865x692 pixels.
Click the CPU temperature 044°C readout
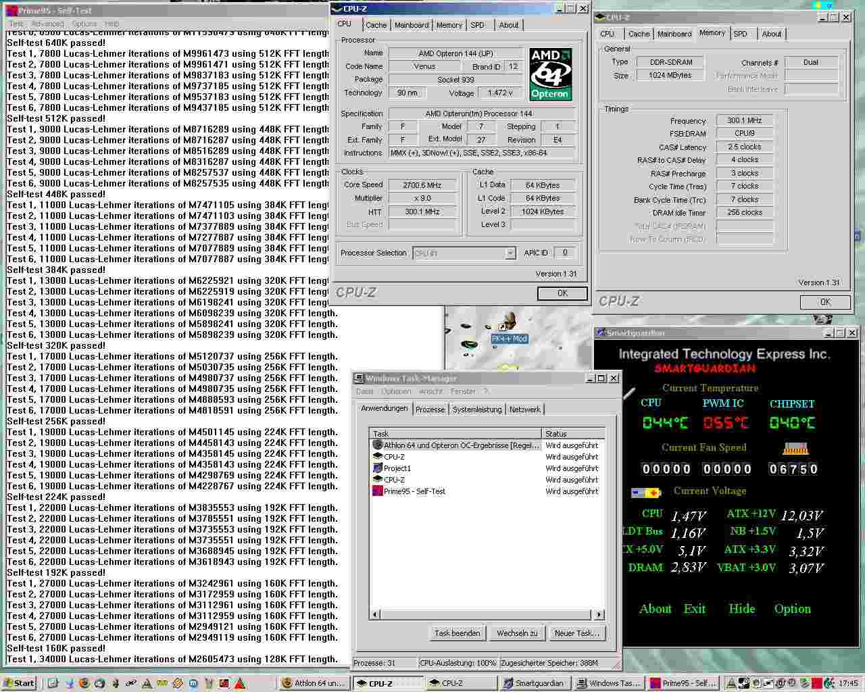(x=665, y=423)
